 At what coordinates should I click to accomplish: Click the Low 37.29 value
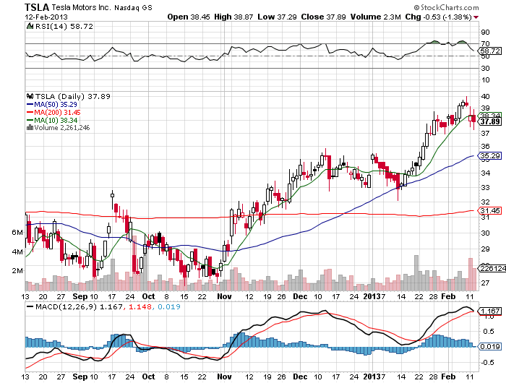pyautogui.click(x=277, y=17)
